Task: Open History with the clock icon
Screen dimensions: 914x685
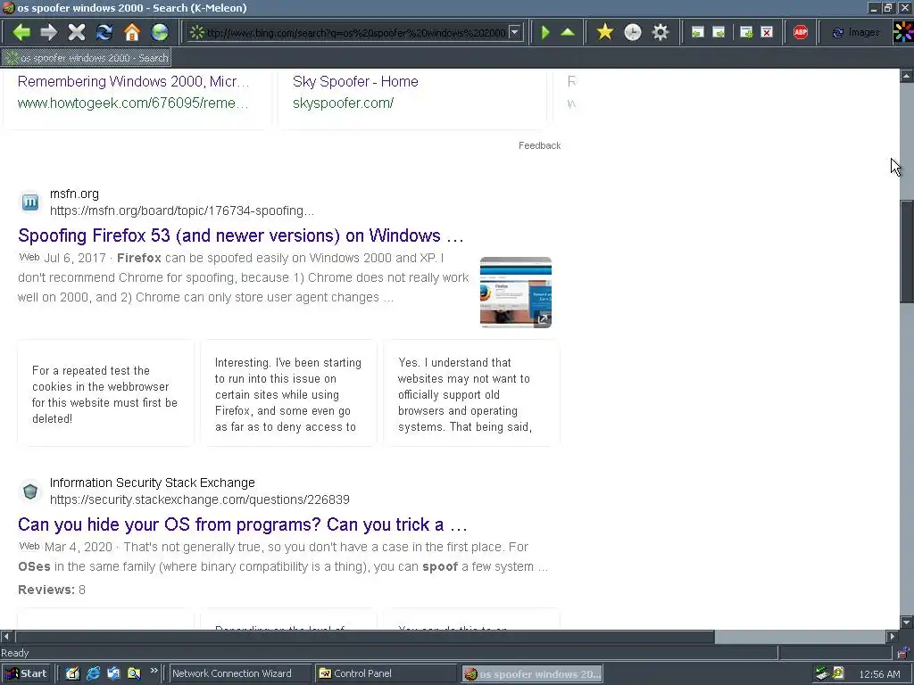Action: pos(633,32)
